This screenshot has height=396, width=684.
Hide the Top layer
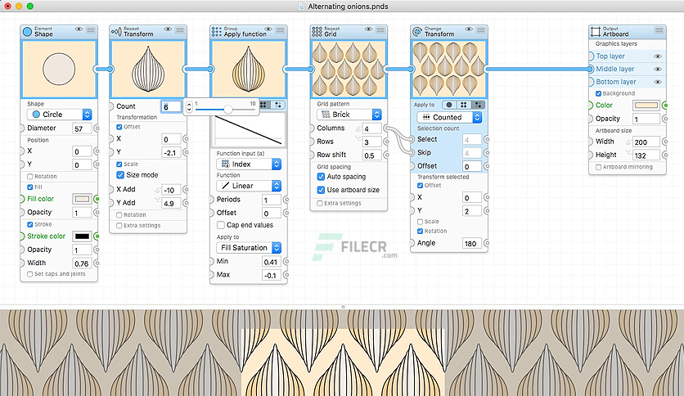pos(657,56)
